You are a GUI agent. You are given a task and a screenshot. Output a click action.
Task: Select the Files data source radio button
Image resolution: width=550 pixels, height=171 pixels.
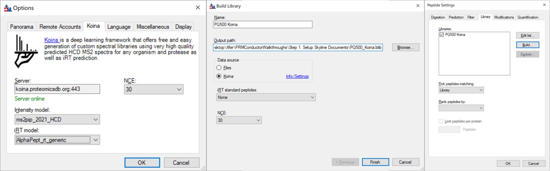click(x=219, y=67)
